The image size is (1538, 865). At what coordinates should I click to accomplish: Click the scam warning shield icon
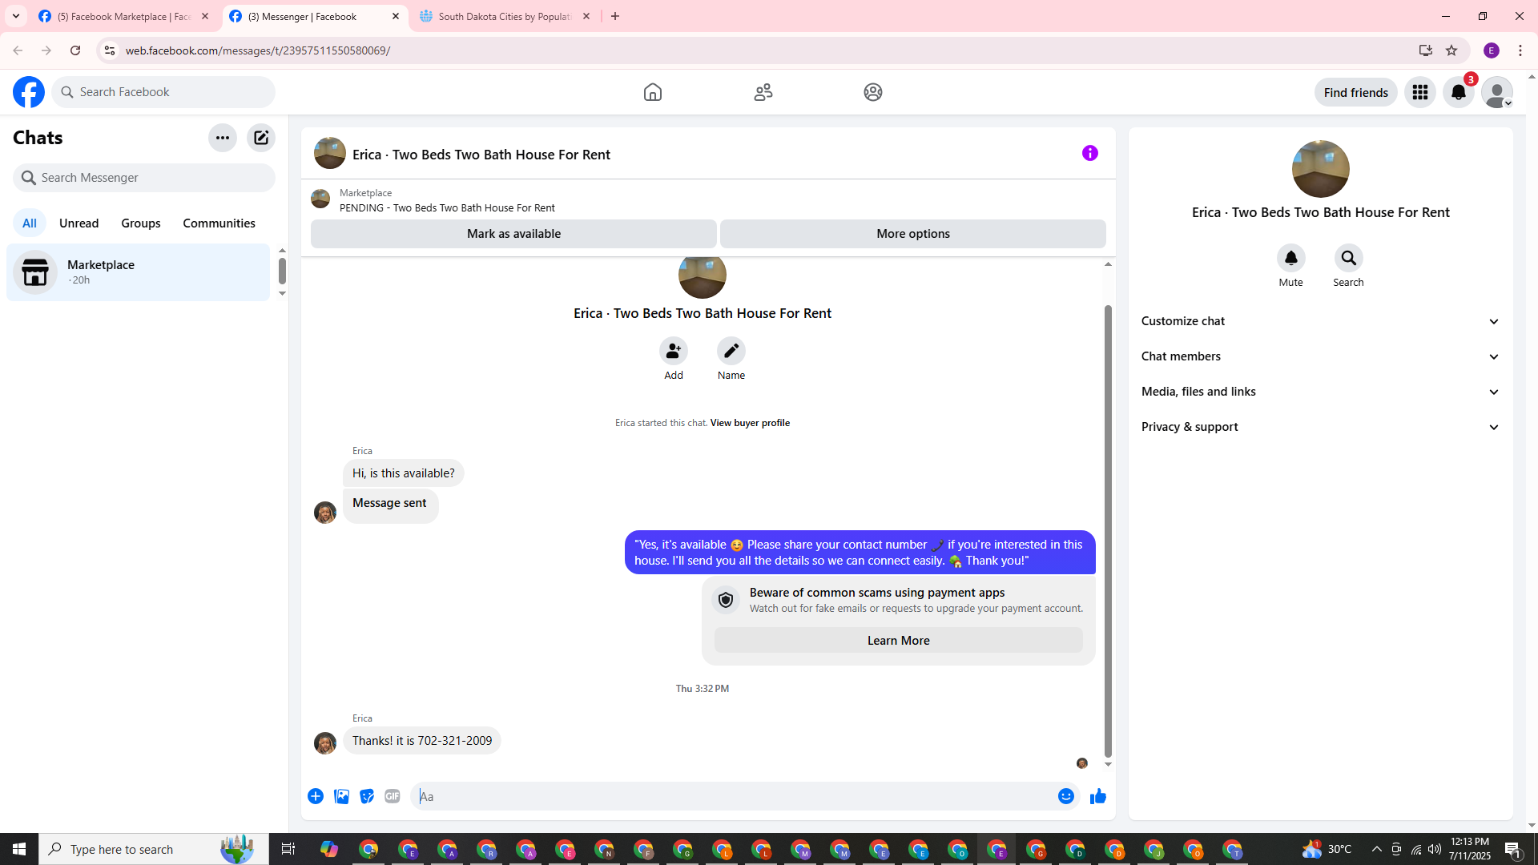[x=726, y=600]
